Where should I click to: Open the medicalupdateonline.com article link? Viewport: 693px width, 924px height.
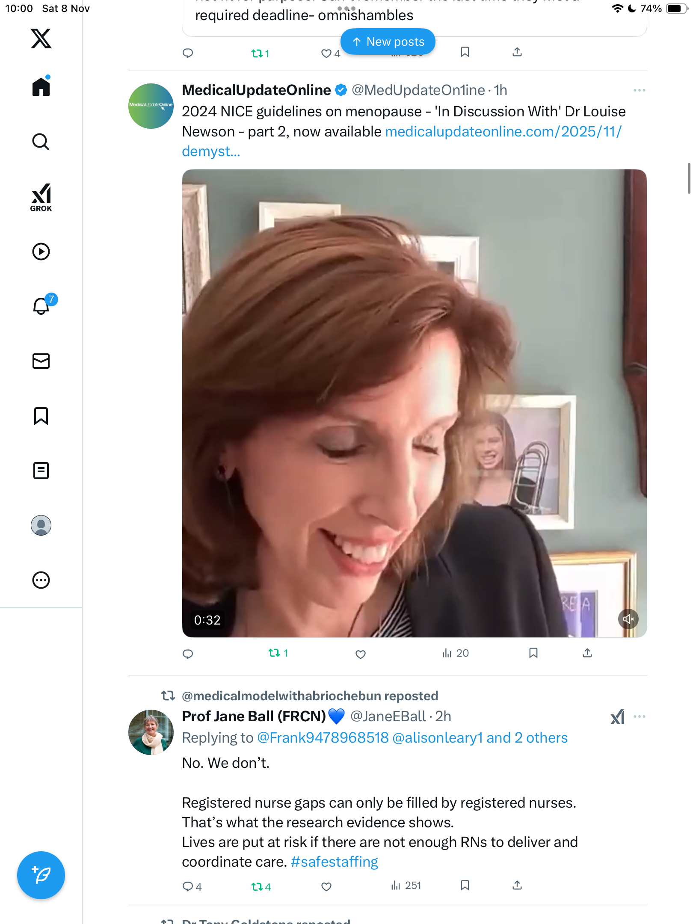pyautogui.click(x=503, y=132)
